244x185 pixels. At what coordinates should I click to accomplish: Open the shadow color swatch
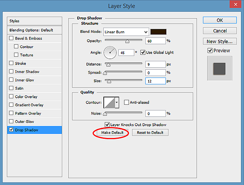point(158,32)
